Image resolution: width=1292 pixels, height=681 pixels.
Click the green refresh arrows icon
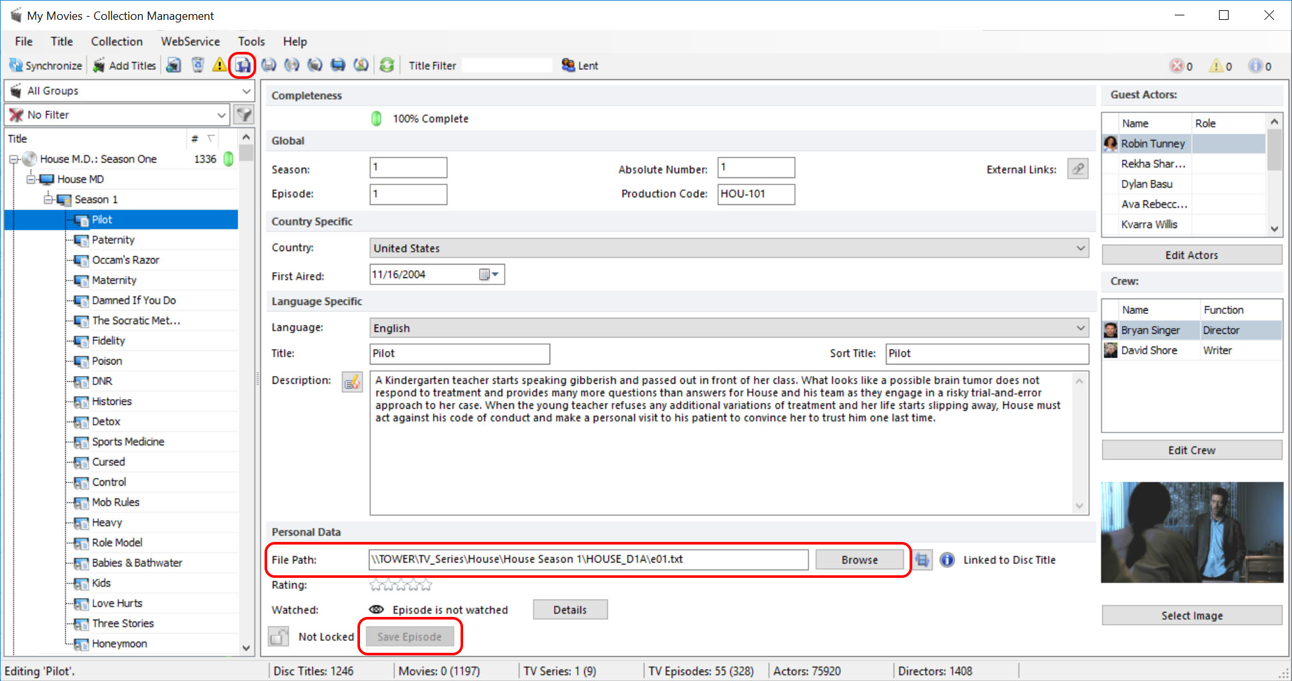click(x=387, y=65)
